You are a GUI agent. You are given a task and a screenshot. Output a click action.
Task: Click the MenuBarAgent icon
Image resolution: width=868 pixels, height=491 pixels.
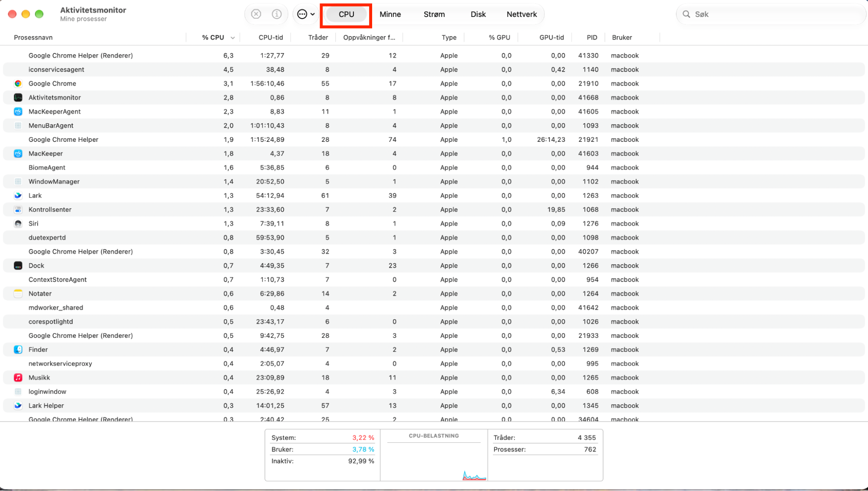(x=18, y=126)
